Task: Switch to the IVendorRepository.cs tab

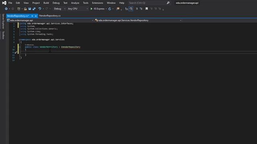Action: tap(50, 16)
